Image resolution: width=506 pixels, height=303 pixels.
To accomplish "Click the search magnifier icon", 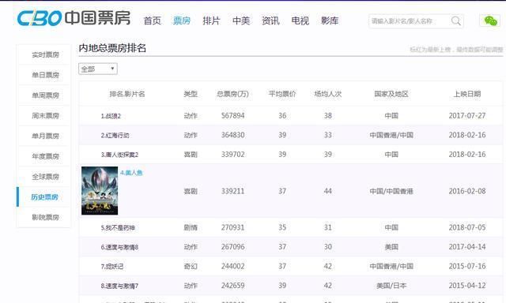I will pyautogui.click(x=456, y=21).
